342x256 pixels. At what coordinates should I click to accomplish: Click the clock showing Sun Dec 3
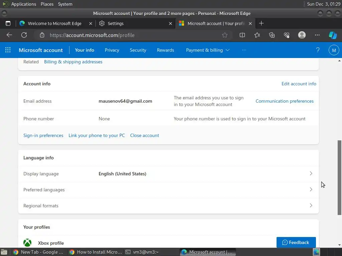(x=324, y=4)
